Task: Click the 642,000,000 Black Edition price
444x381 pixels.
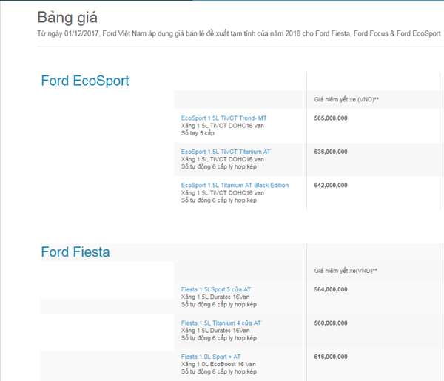Action: click(330, 185)
